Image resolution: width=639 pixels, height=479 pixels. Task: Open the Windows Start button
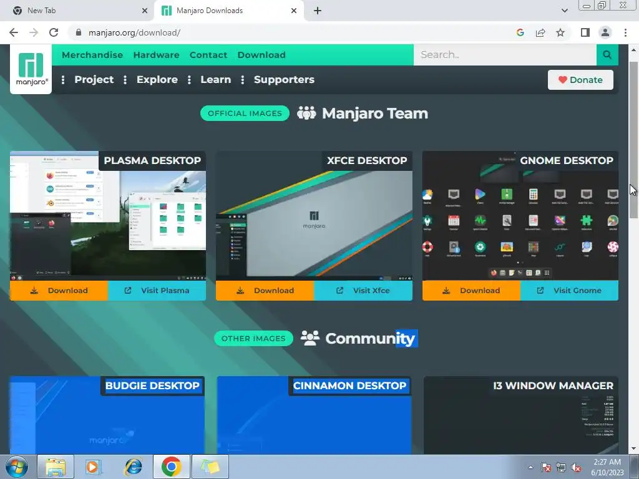[x=17, y=467]
